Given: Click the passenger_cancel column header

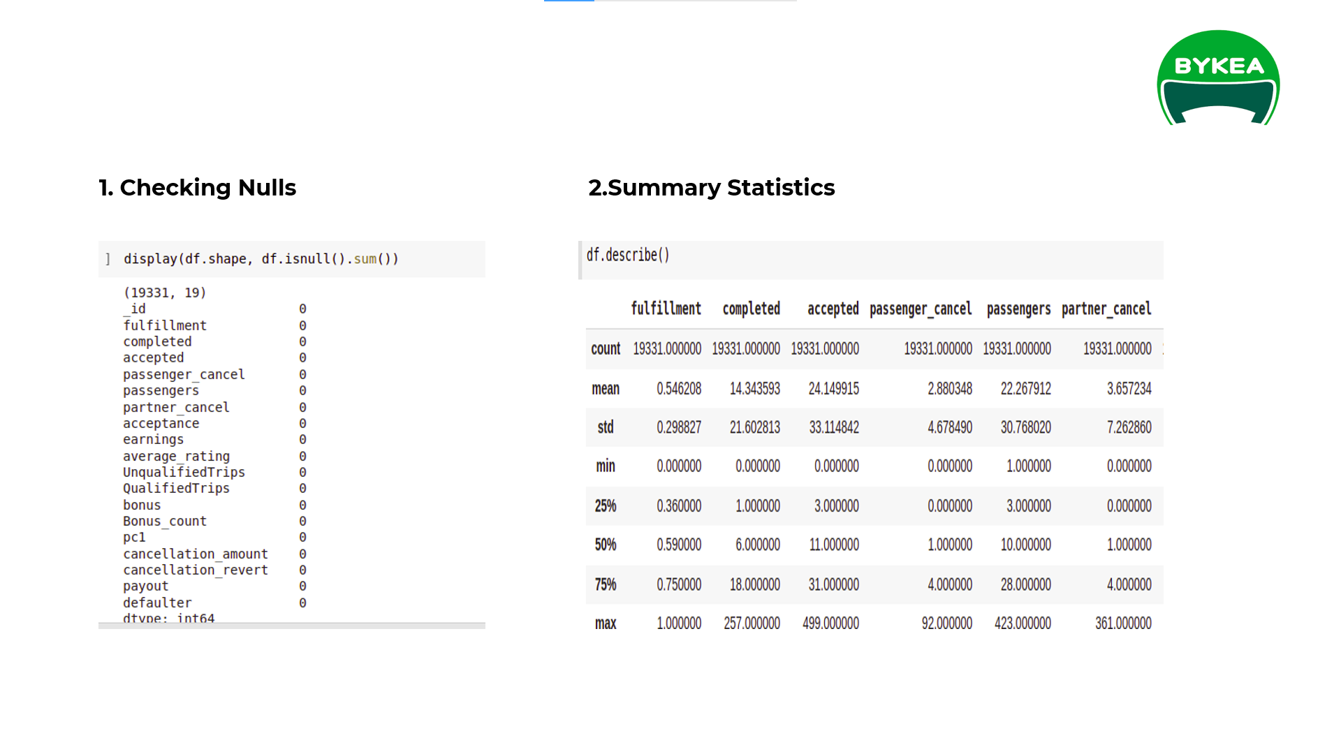Looking at the screenshot, I should 921,309.
